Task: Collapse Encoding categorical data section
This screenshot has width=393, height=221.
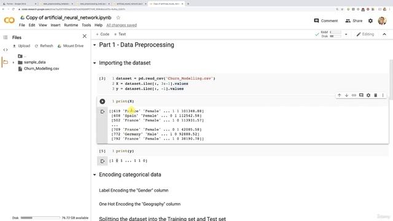Action: (95, 174)
